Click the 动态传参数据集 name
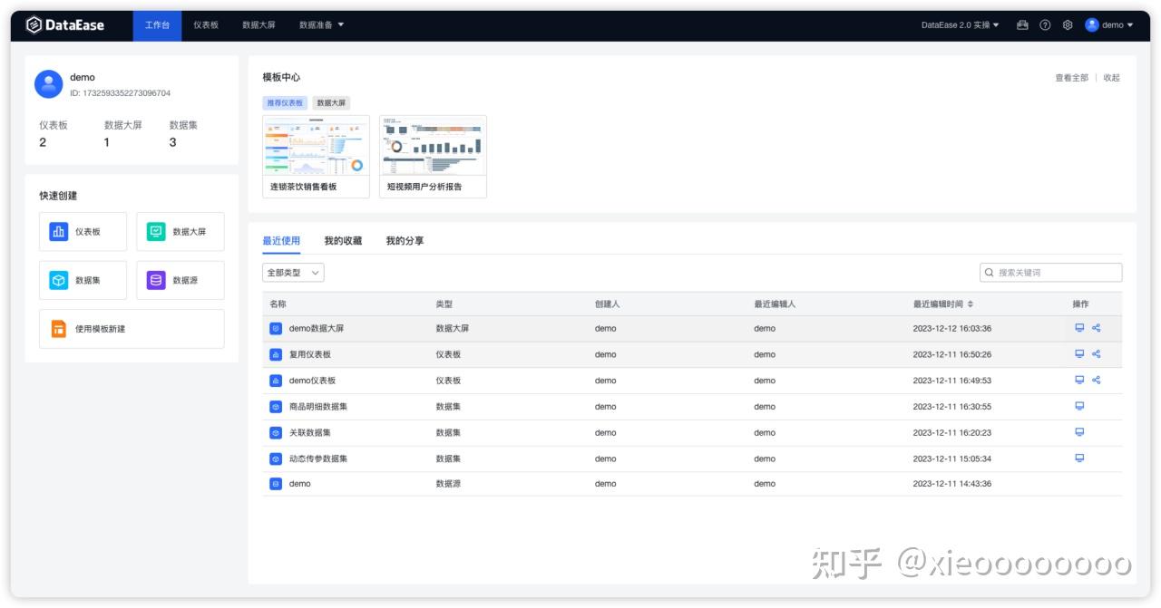Viewport: 1161px width, 608px height. click(x=318, y=458)
